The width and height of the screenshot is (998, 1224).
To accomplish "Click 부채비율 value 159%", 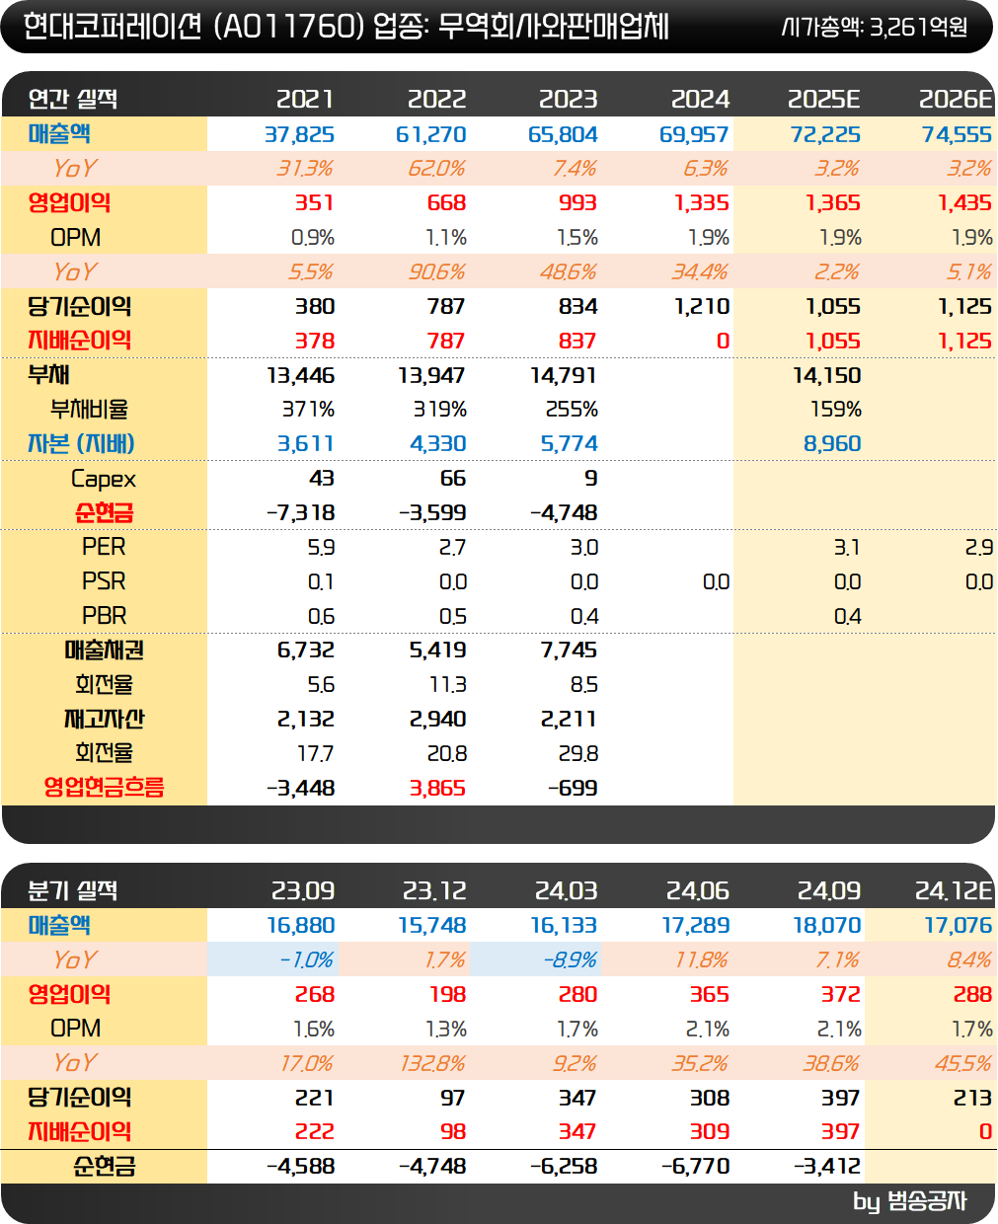I will pyautogui.click(x=836, y=410).
